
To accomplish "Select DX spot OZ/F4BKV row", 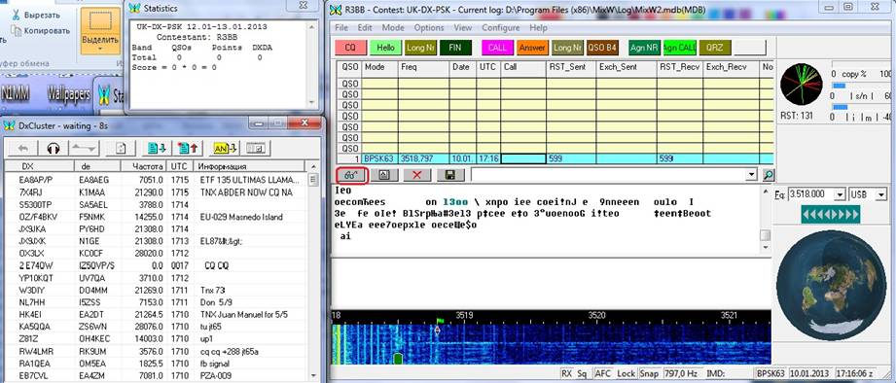I will (156, 217).
